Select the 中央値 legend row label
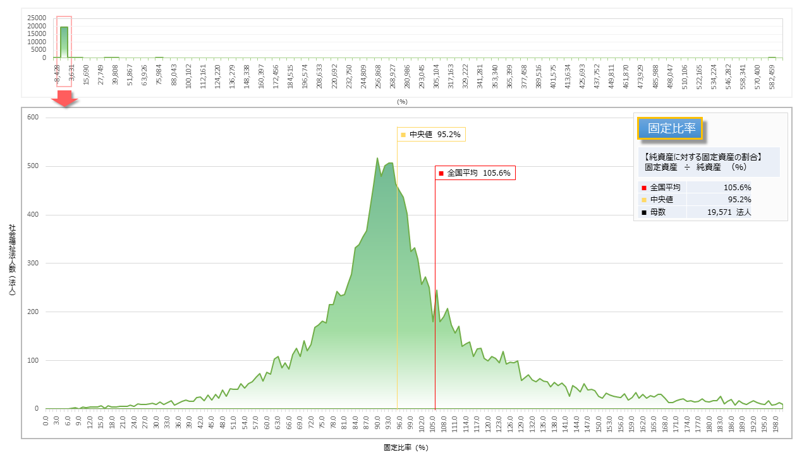This screenshot has width=809, height=455. pos(662,200)
